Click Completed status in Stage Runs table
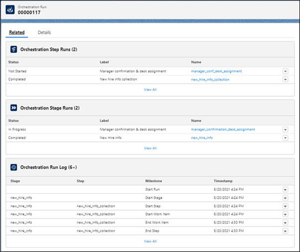The image size is (300, 252). (x=17, y=137)
